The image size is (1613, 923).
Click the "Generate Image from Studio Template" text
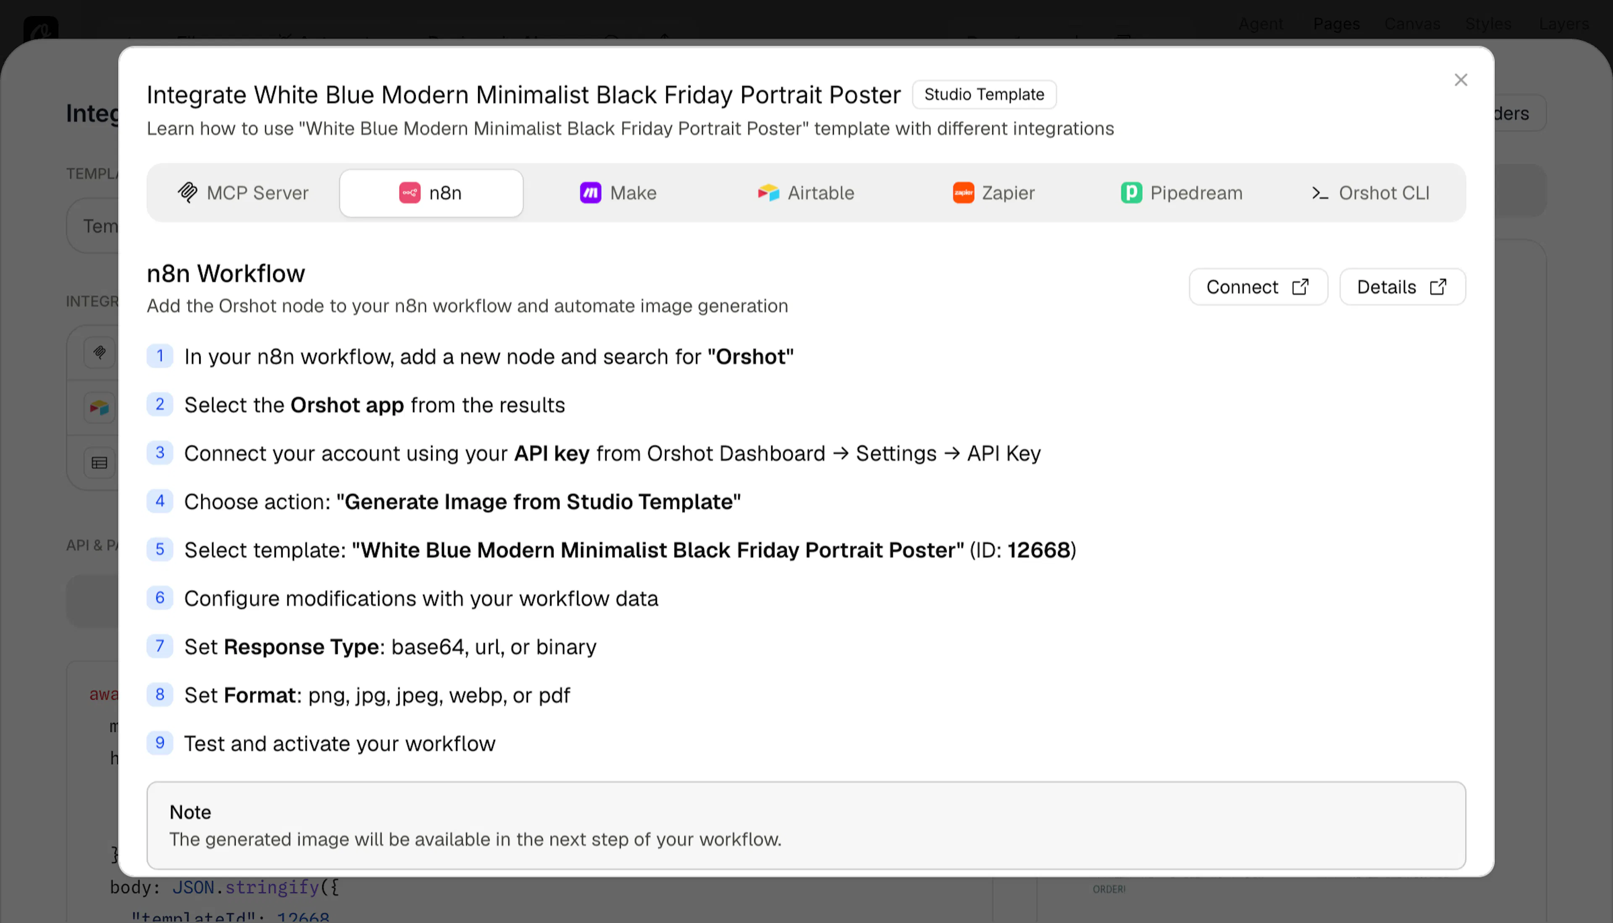(x=539, y=501)
